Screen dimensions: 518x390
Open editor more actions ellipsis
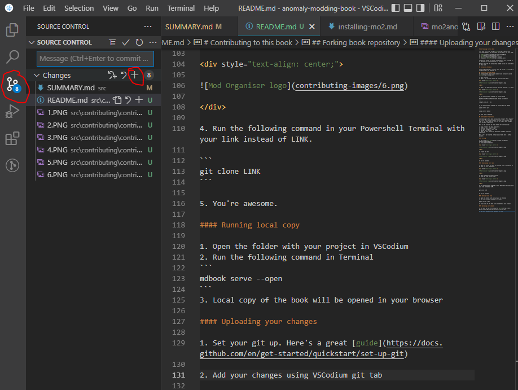(510, 27)
